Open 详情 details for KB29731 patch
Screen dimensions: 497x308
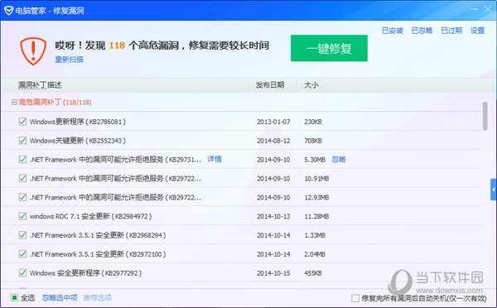pos(215,159)
